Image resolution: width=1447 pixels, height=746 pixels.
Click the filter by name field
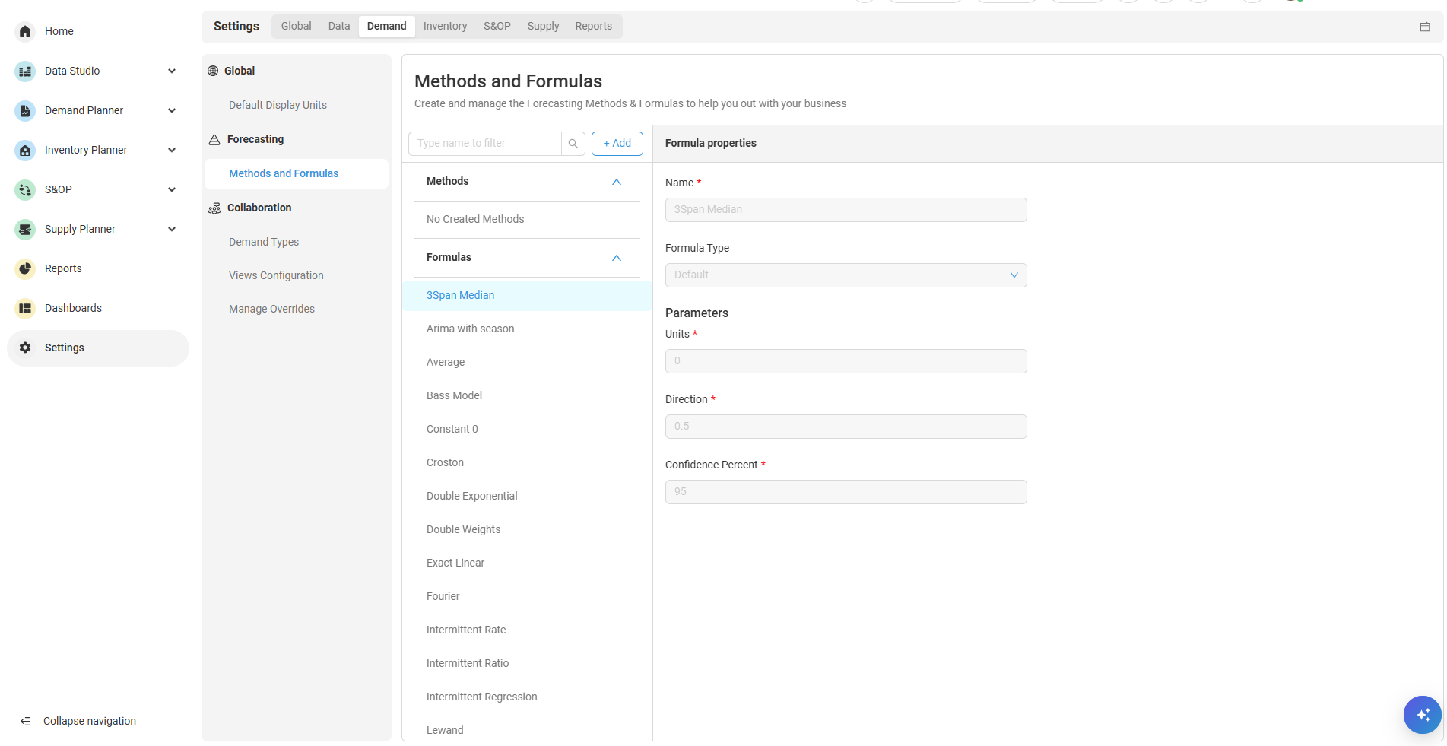pos(485,143)
